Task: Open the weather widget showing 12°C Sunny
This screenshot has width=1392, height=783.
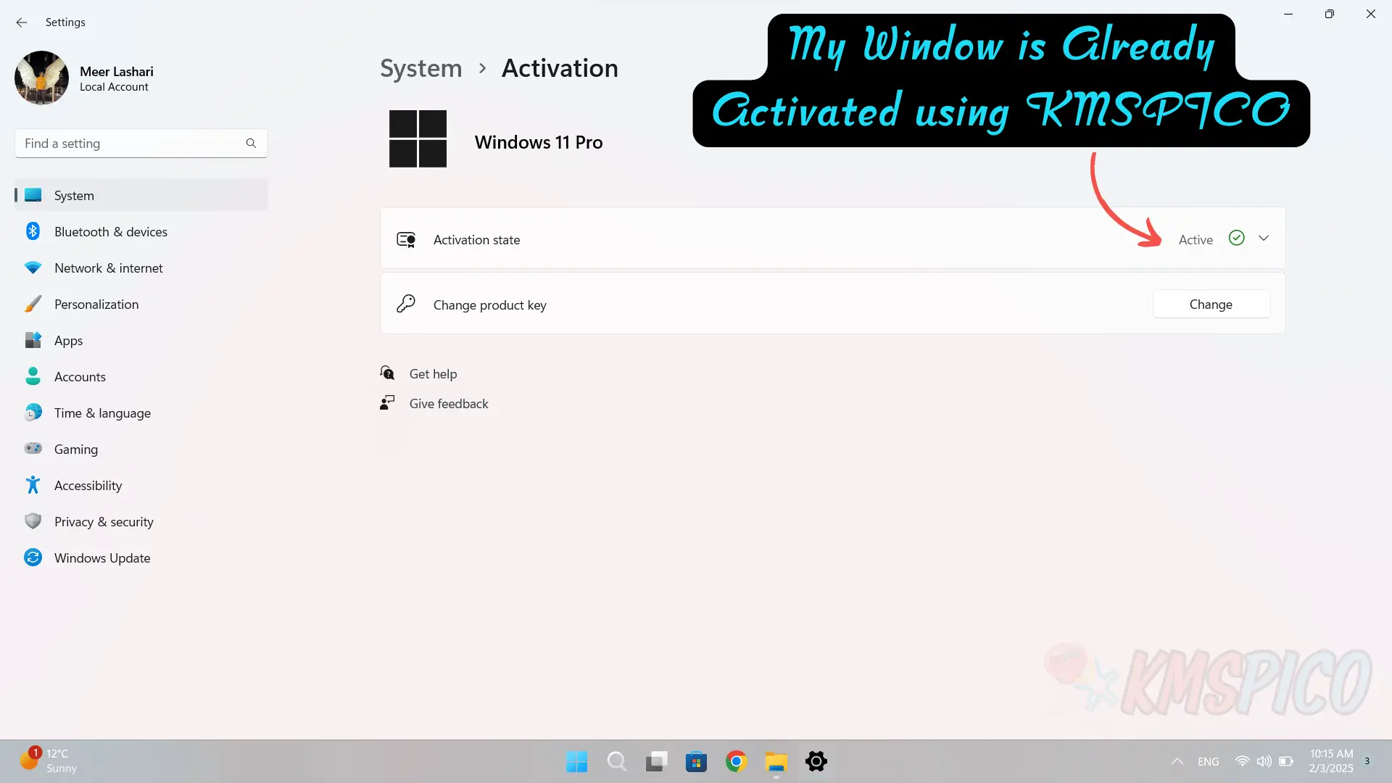Action: 49,761
